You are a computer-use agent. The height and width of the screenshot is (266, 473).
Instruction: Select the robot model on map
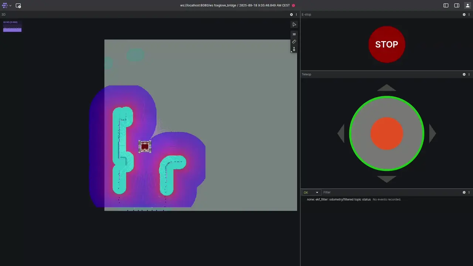(x=145, y=147)
